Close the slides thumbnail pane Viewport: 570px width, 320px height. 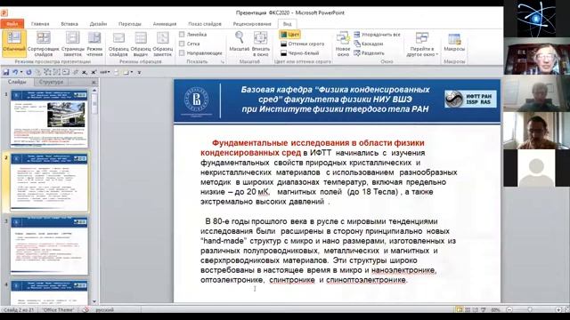94,83
